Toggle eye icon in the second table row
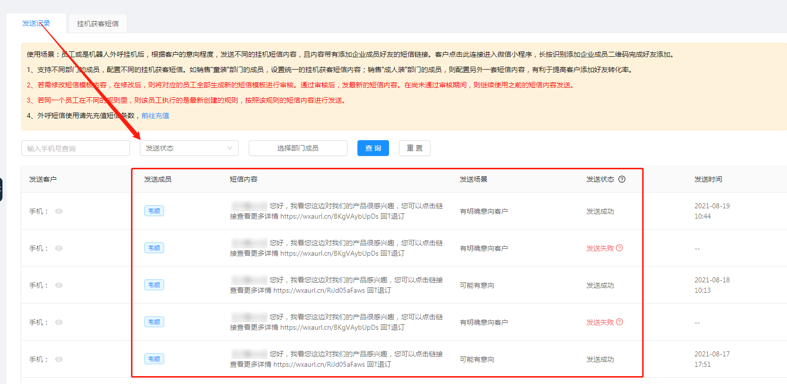 click(59, 248)
